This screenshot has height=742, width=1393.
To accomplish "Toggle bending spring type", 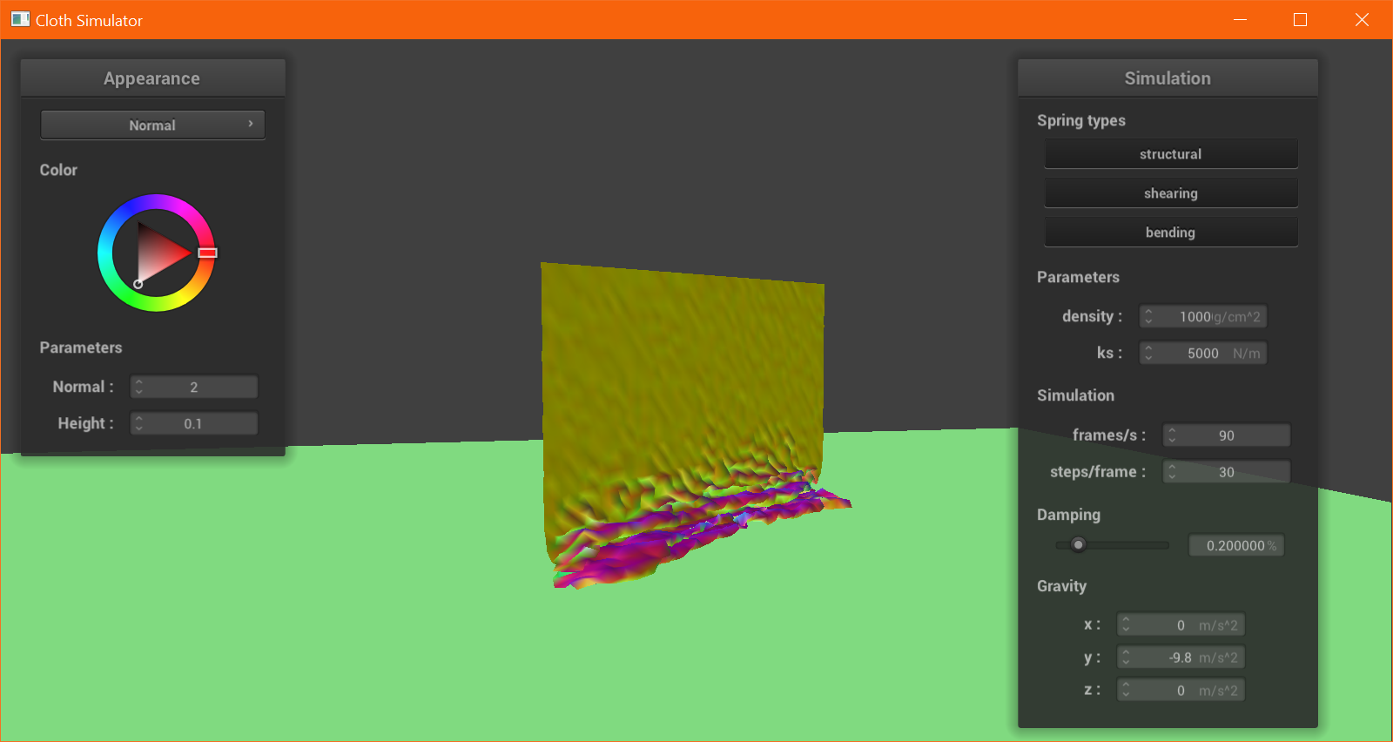I will click(x=1171, y=233).
